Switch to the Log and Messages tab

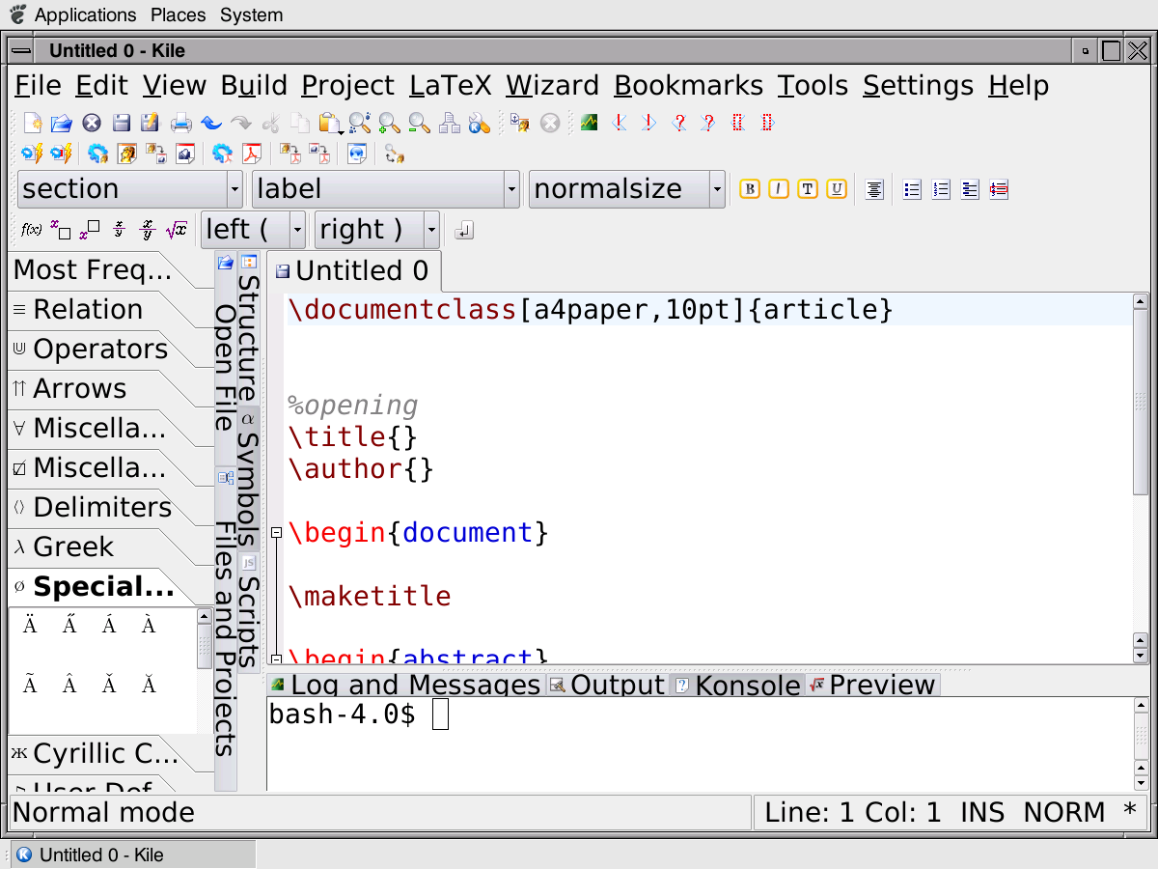pos(405,685)
